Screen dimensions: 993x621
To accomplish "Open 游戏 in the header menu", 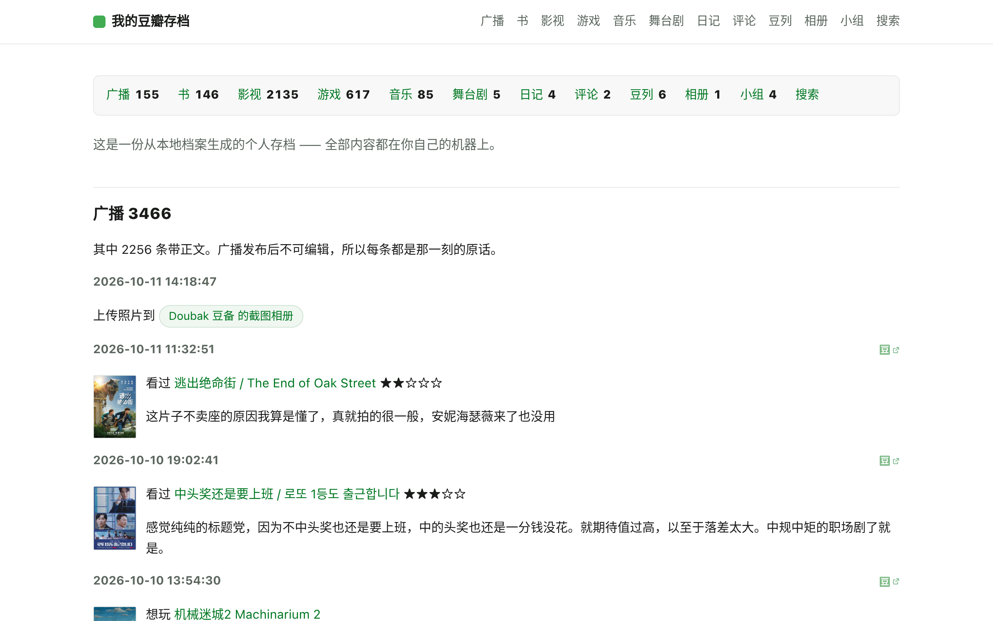I will 588,21.
